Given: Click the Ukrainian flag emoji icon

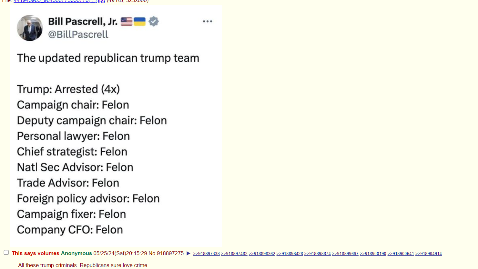Looking at the screenshot, I should click(140, 22).
